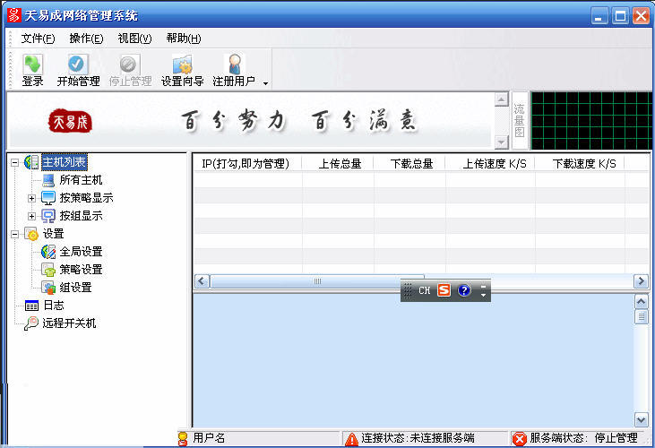Open 策略设置 label in tree
This screenshot has height=448, width=655.
tap(81, 270)
